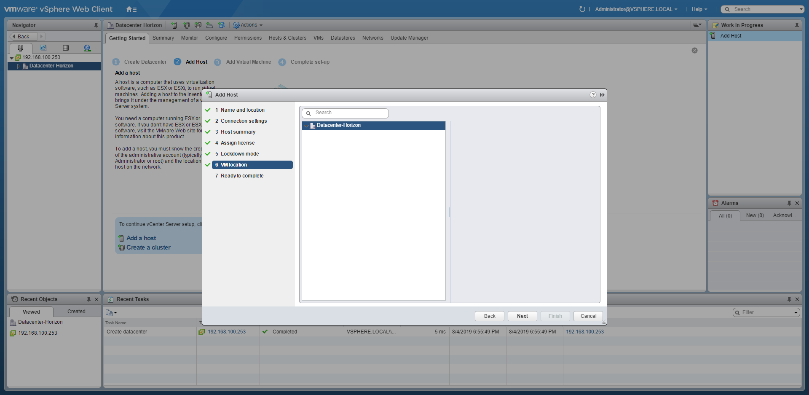Select the Networking navigator icon

tap(87, 48)
